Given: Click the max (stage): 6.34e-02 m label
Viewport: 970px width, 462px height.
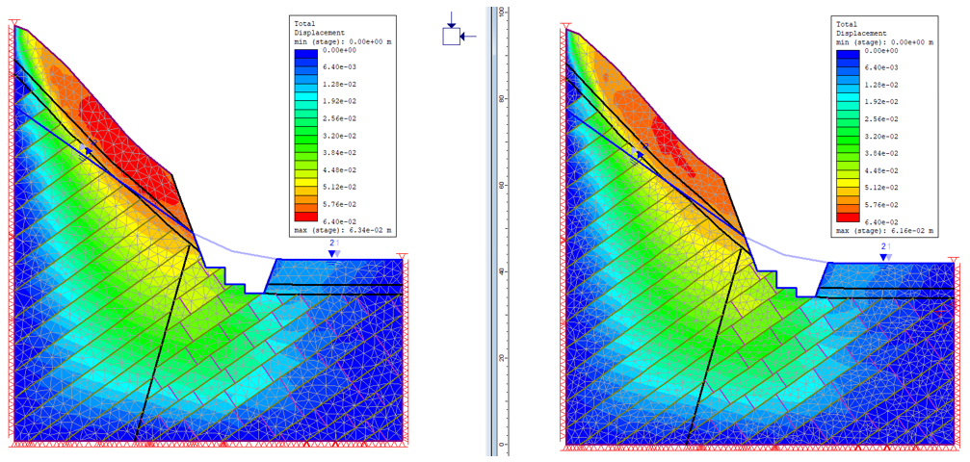Looking at the screenshot, I should [344, 231].
